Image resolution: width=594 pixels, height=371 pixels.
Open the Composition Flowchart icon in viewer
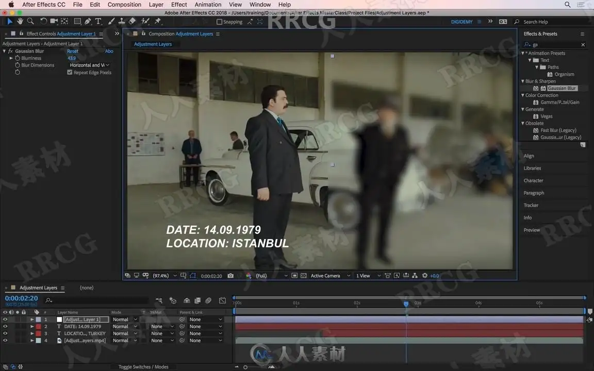click(x=415, y=276)
